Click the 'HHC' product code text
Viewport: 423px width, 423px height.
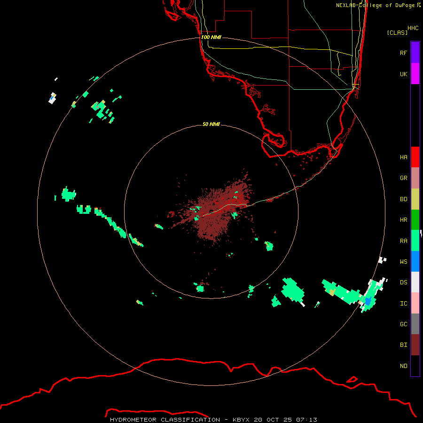(x=413, y=28)
